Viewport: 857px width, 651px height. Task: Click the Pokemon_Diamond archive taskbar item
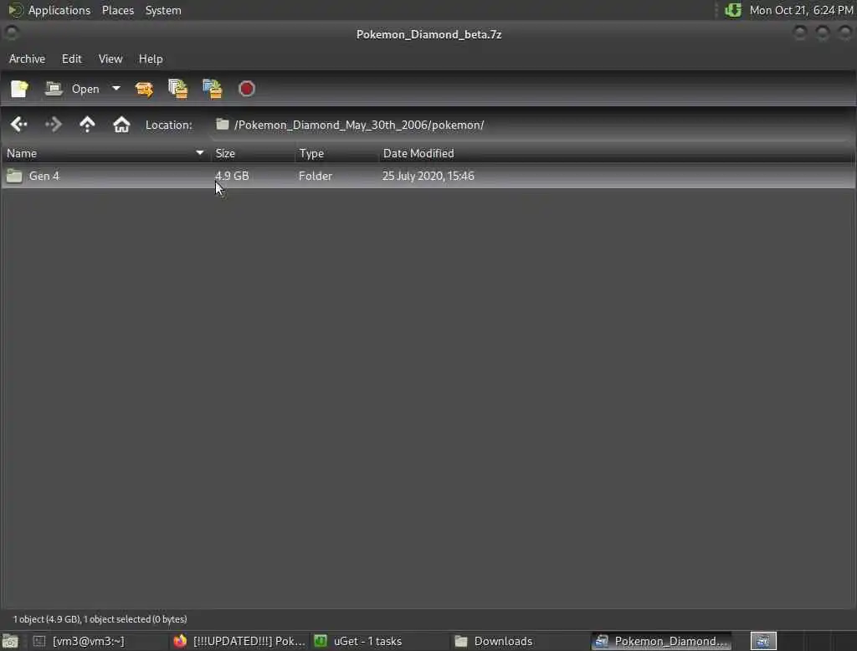(x=661, y=641)
